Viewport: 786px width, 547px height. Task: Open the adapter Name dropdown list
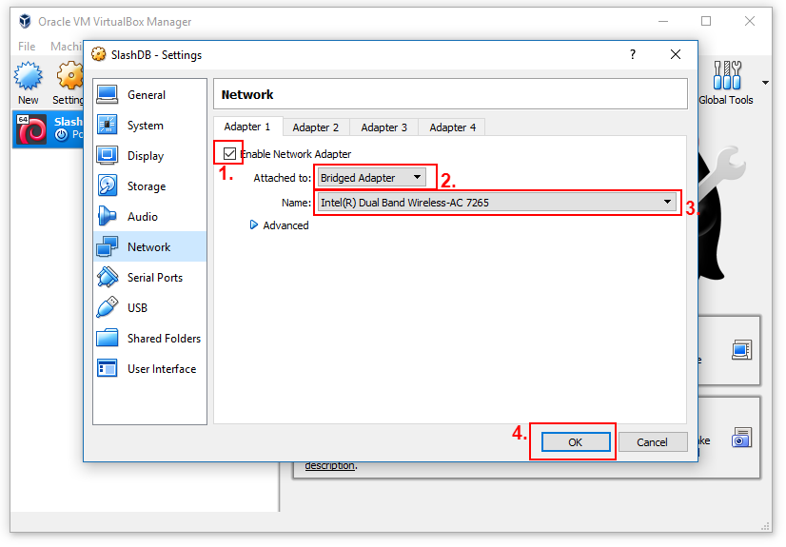[497, 202]
